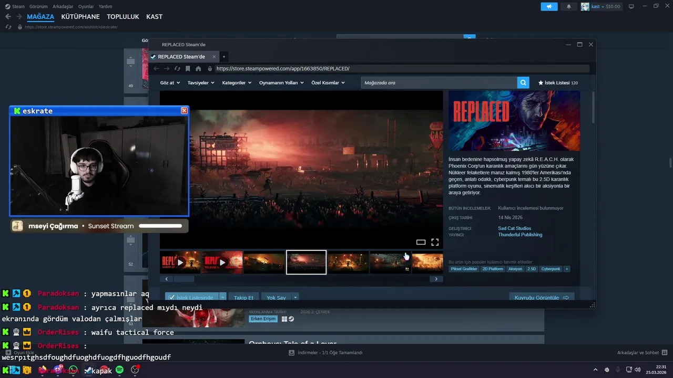This screenshot has width=673, height=378.
Task: Focus the Mağazada ara search field
Action: (x=439, y=82)
